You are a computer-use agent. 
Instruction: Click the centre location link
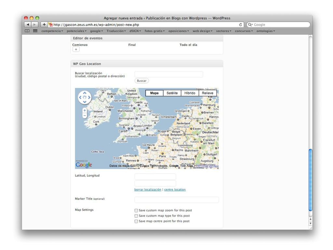pos(175,190)
